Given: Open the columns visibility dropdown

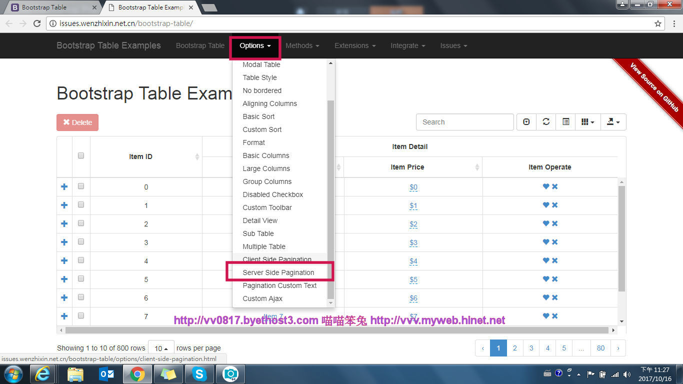Looking at the screenshot, I should (587, 122).
